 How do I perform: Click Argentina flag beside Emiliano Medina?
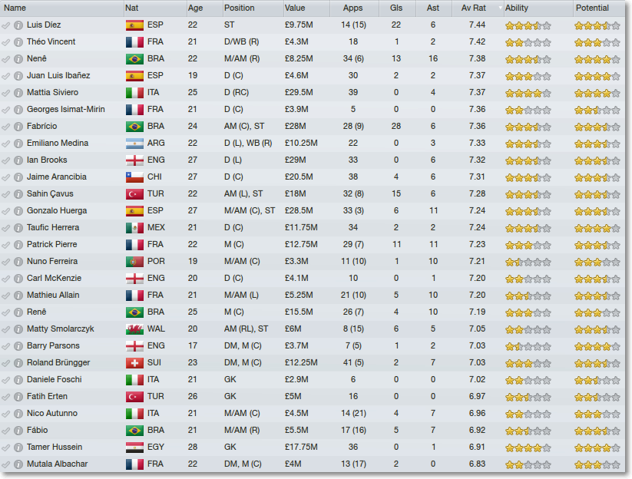134,144
